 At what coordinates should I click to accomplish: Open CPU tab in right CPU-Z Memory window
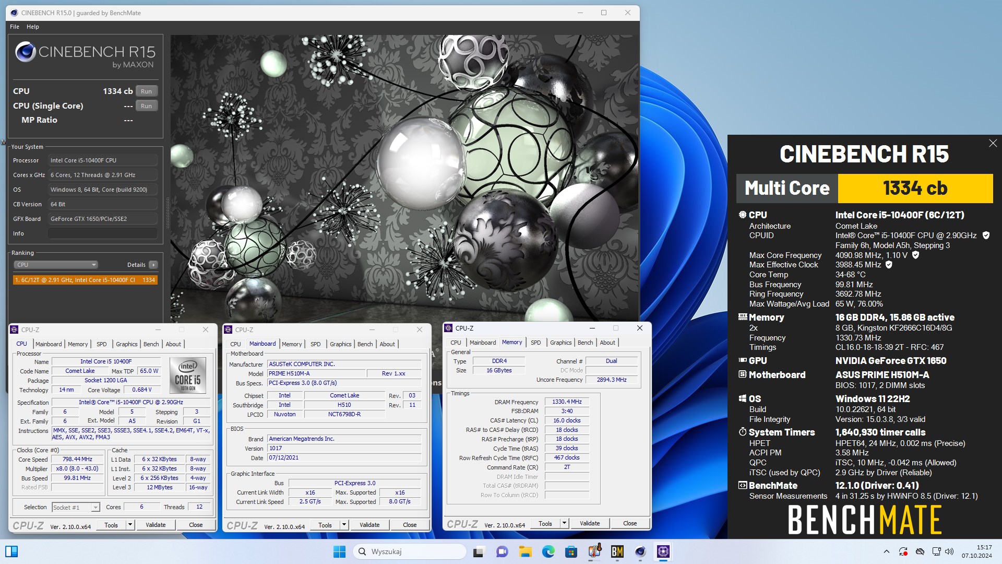456,343
